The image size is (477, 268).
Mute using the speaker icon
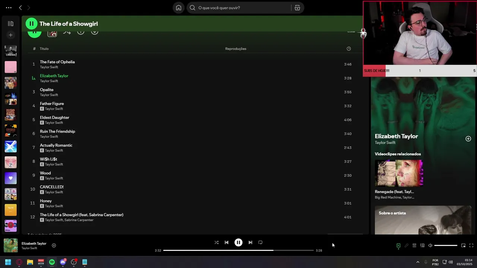430,246
